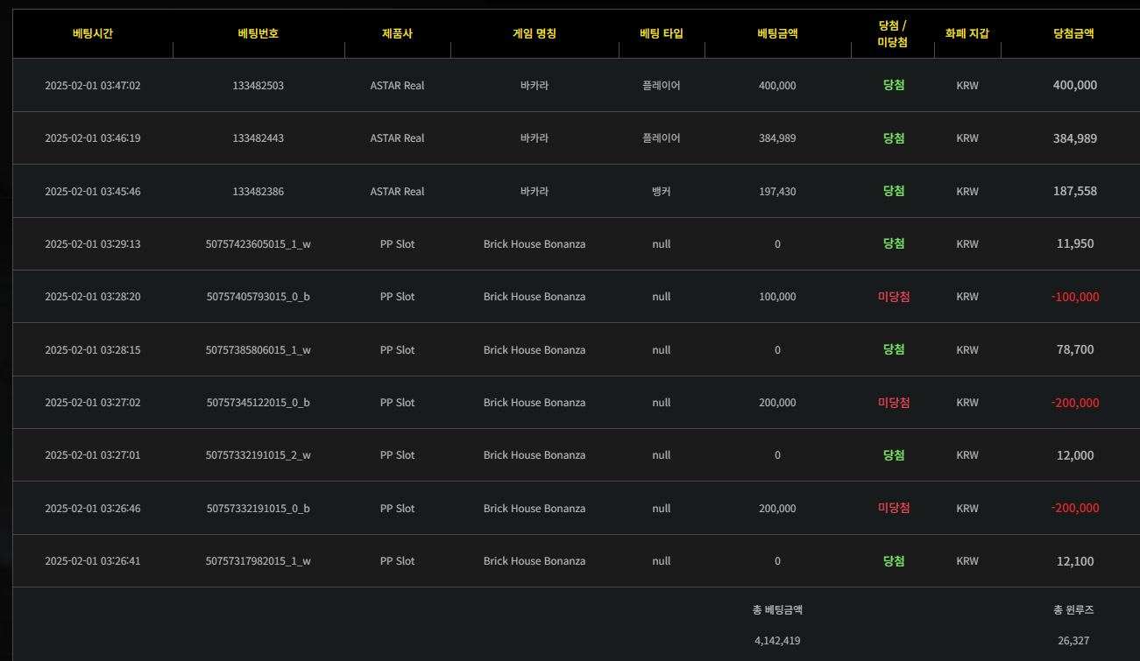Click the 총 윈루즈 total value 26,327
The image size is (1140, 661).
(1073, 641)
